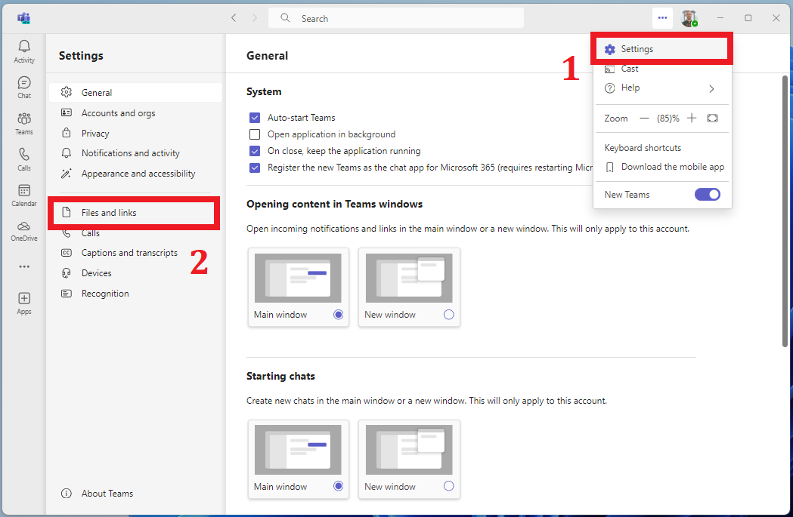Click the settings page vertical scrollbar
This screenshot has width=793, height=517.
[x=785, y=211]
